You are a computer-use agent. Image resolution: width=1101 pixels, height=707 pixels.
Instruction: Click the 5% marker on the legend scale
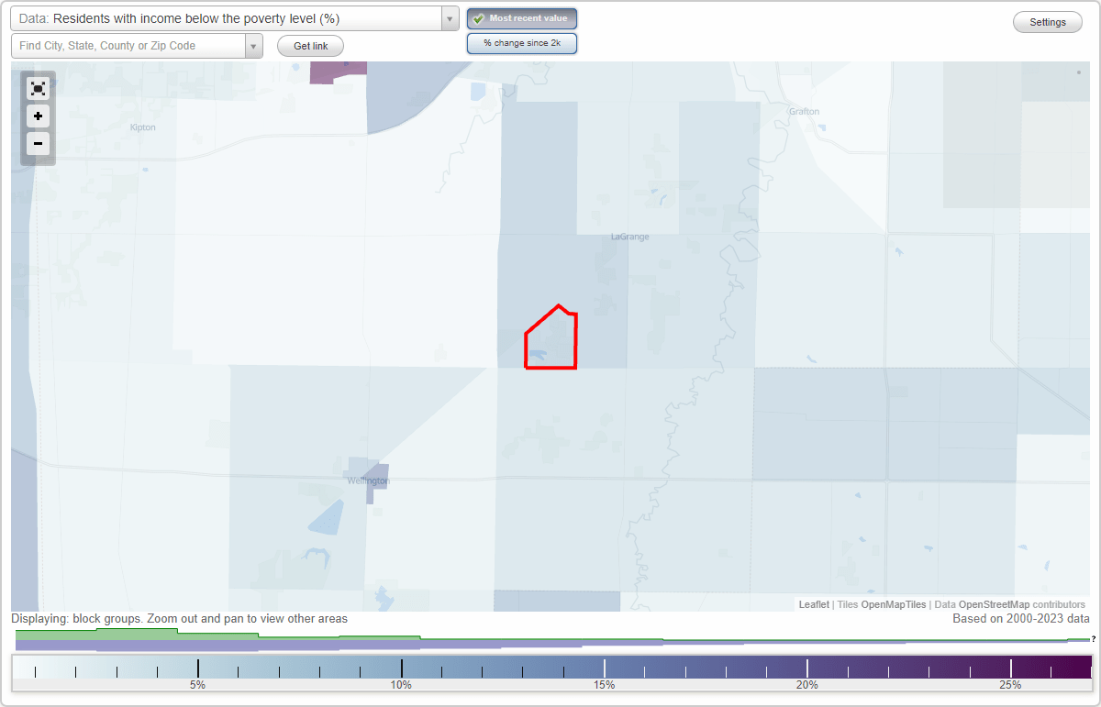[x=198, y=684]
